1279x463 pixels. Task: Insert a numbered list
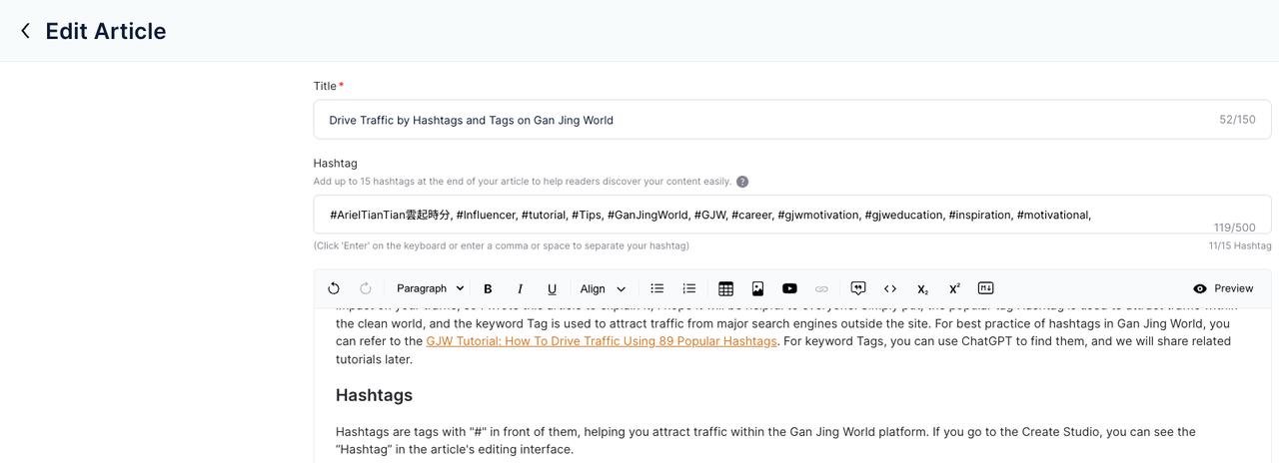[689, 288]
